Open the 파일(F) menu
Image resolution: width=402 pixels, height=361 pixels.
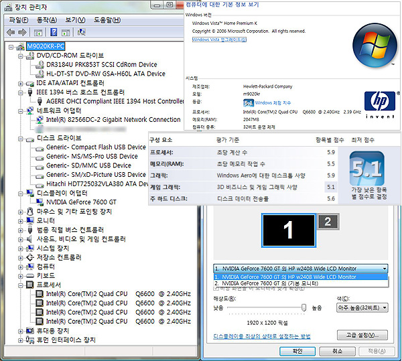19,20
